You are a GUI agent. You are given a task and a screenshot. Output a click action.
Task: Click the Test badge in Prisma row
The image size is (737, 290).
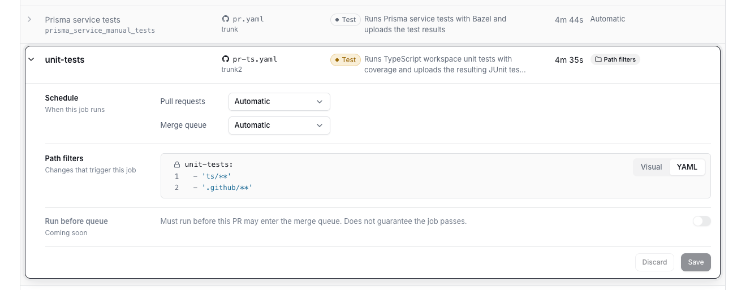point(345,19)
